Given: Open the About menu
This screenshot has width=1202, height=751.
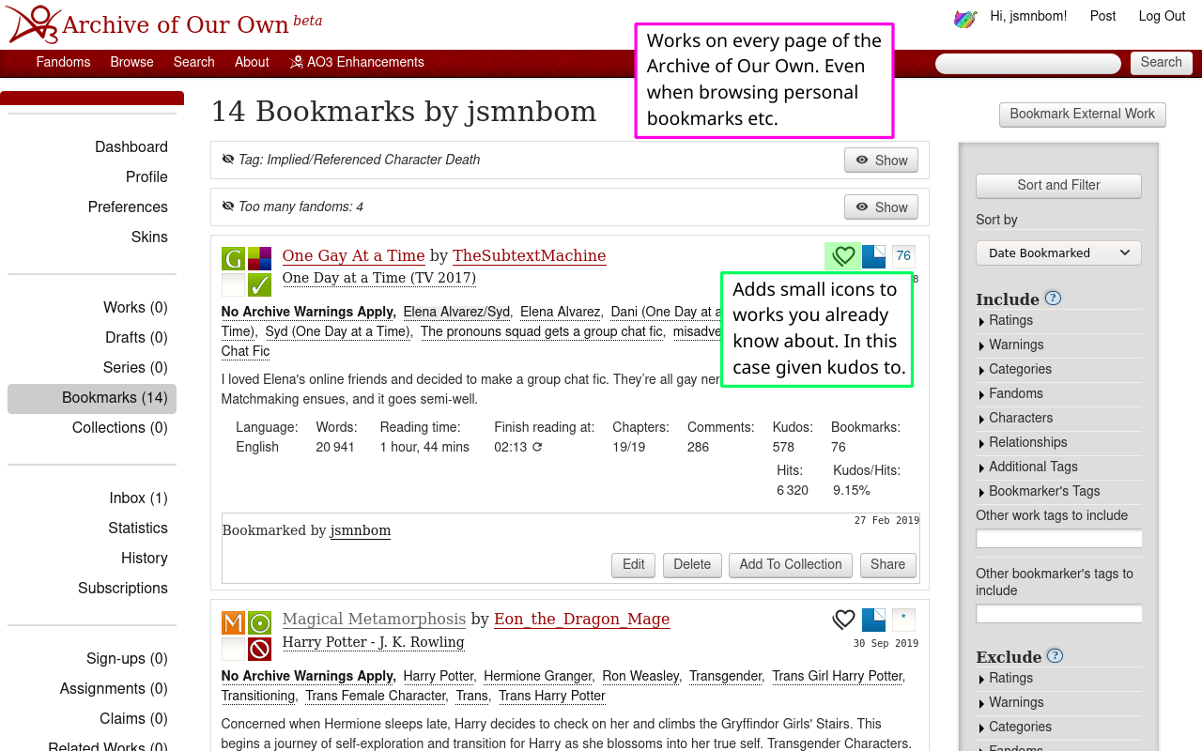Looking at the screenshot, I should tap(252, 62).
